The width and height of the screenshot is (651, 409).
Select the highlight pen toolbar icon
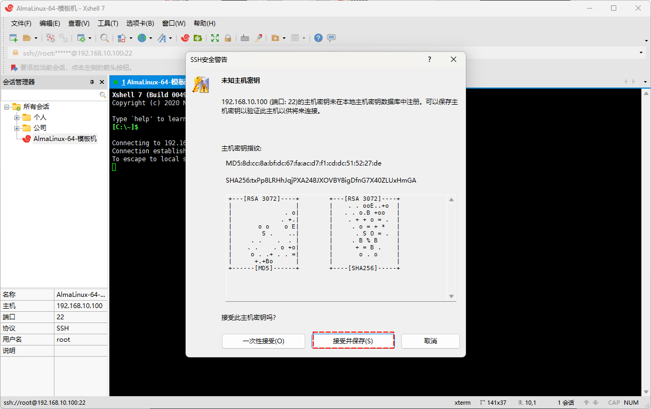258,38
